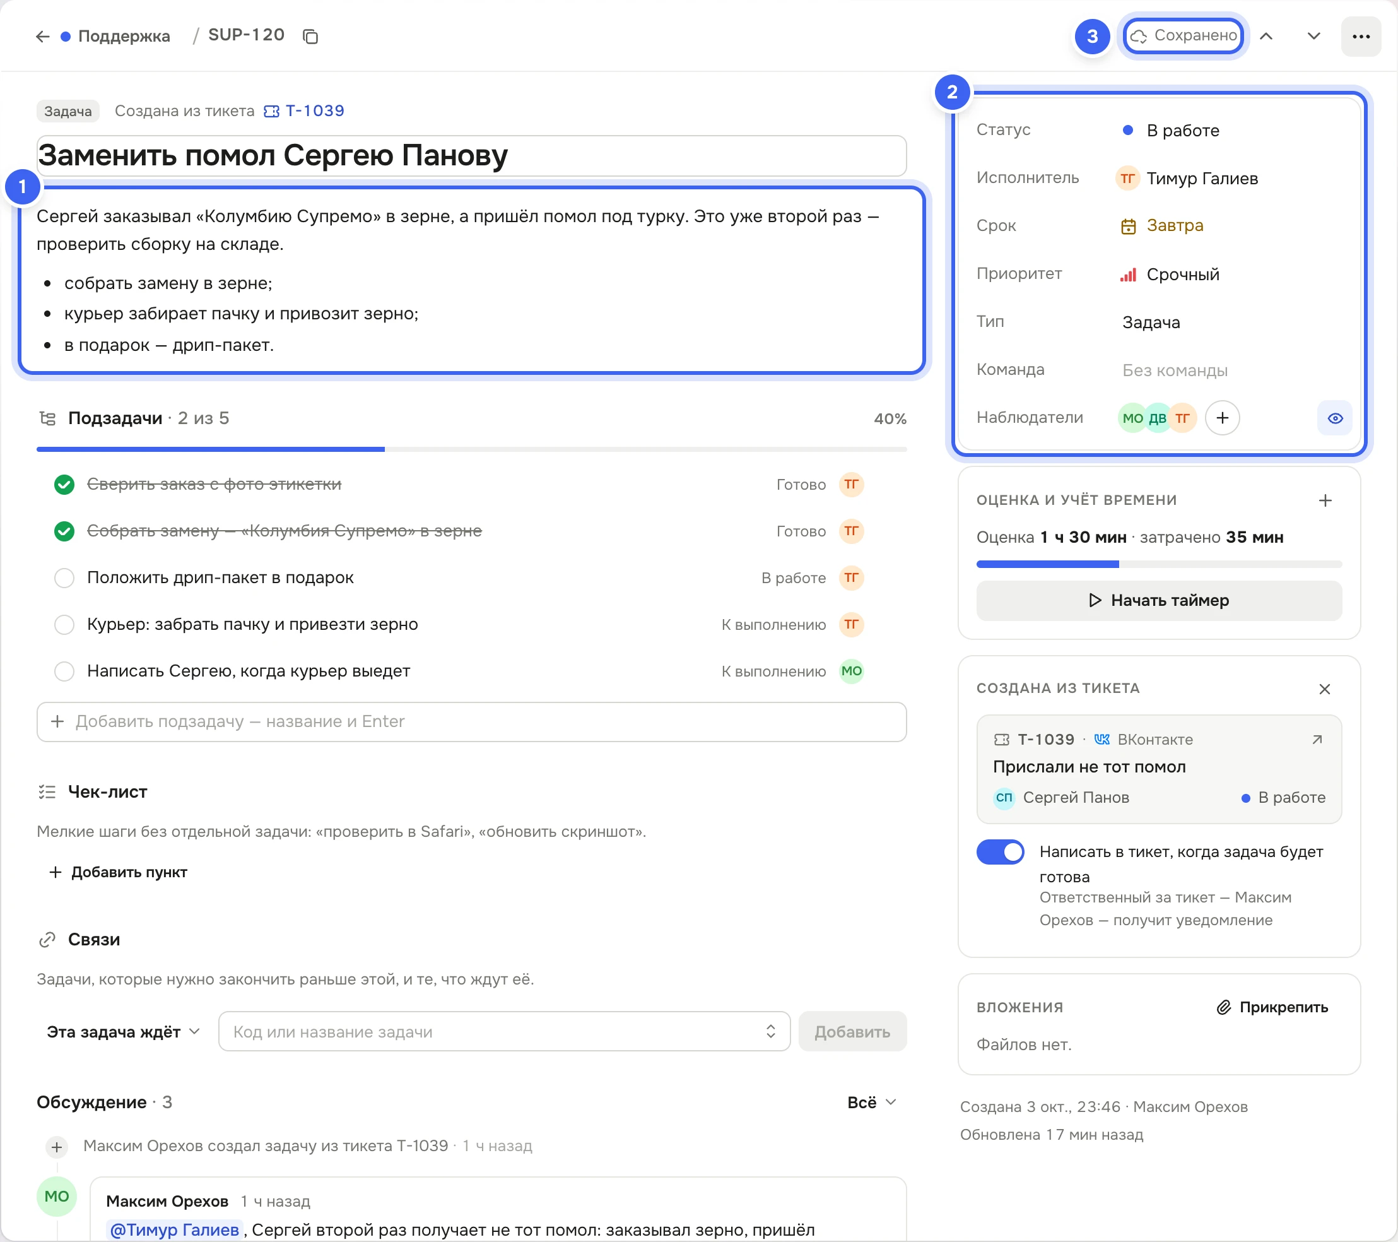Close the 'Создана из тикета' panel
This screenshot has width=1398, height=1242.
click(x=1324, y=689)
